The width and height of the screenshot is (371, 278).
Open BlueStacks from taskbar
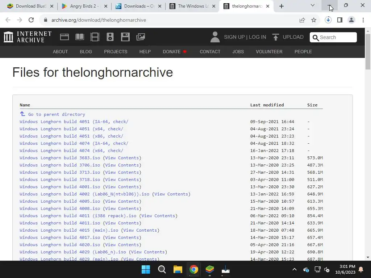pos(210,269)
